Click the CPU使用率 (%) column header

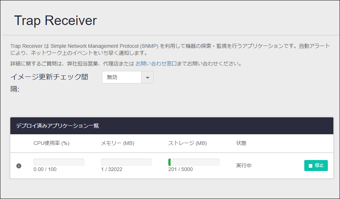click(x=52, y=143)
